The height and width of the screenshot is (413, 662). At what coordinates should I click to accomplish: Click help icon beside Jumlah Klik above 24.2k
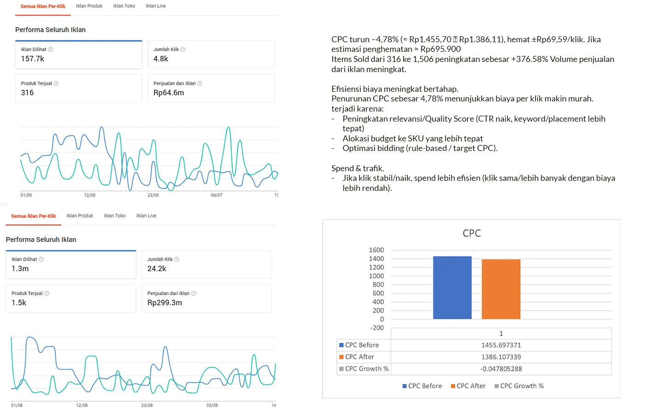[x=177, y=259]
